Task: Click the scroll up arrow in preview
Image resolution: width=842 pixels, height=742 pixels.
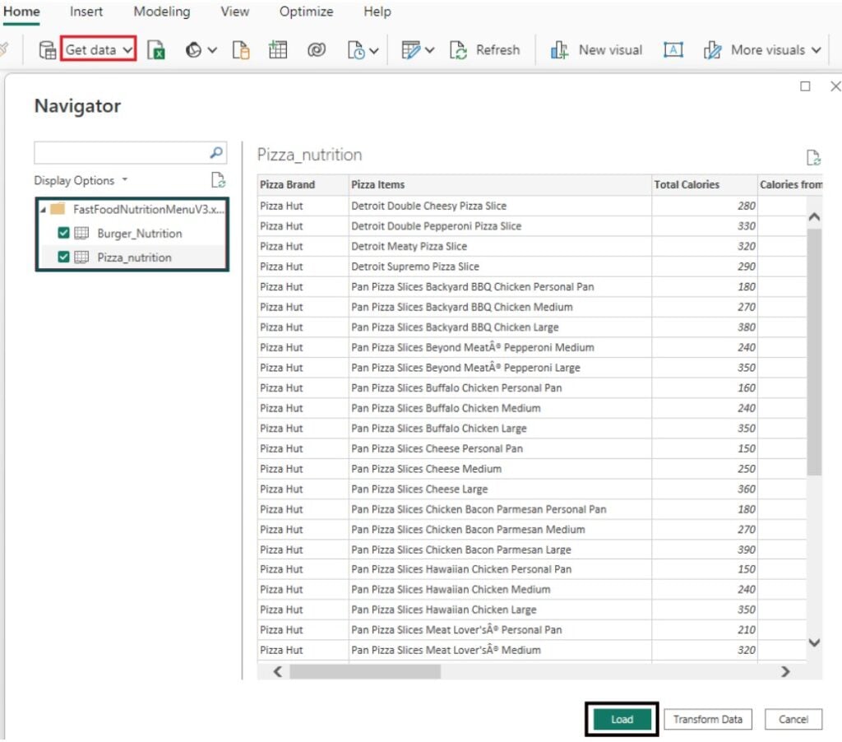Action: (x=814, y=216)
